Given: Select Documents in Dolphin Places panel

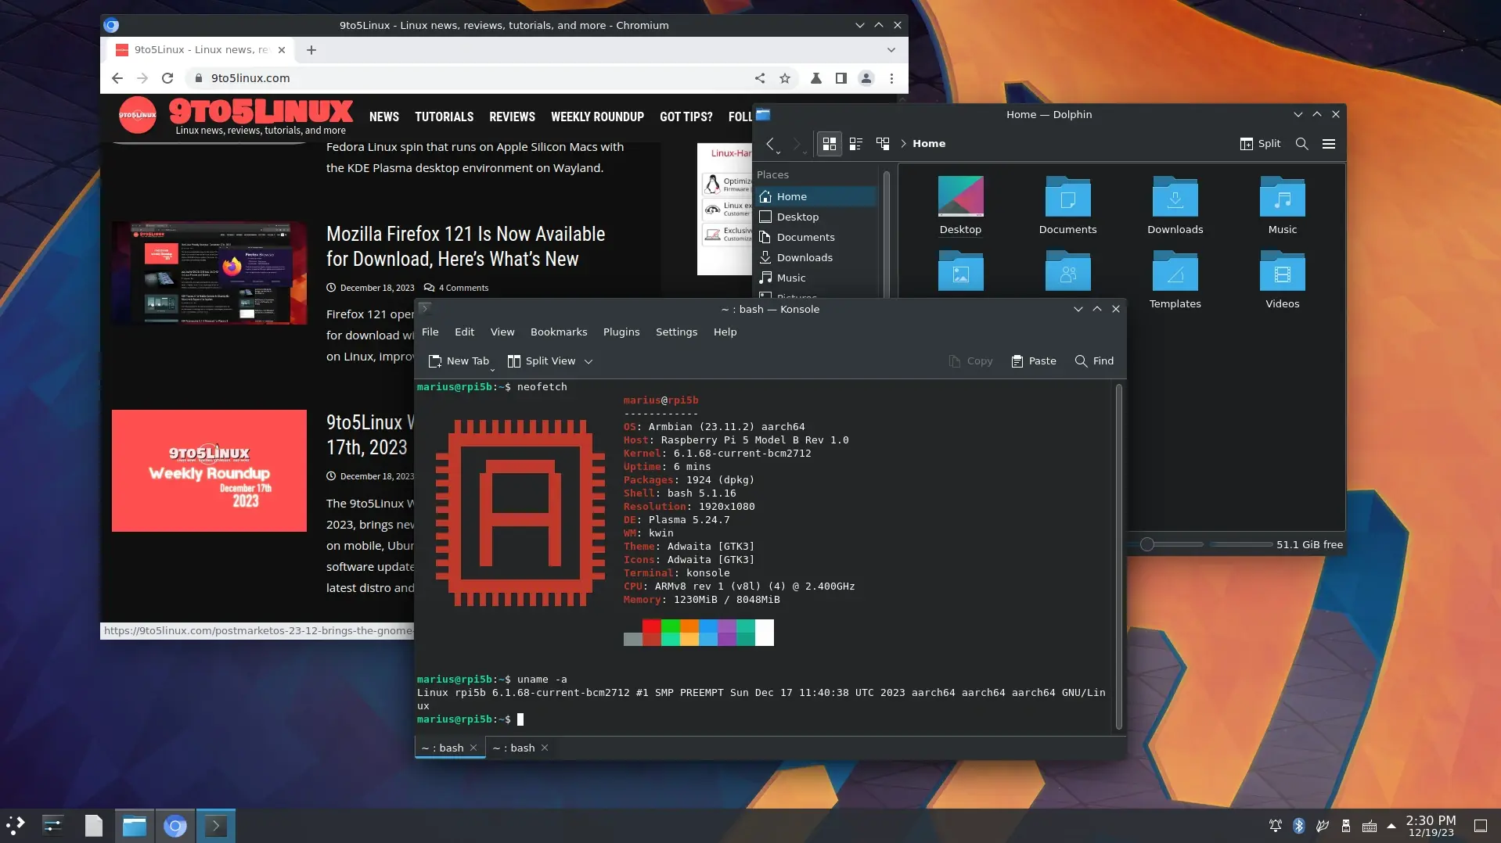Looking at the screenshot, I should click(x=815, y=238).
